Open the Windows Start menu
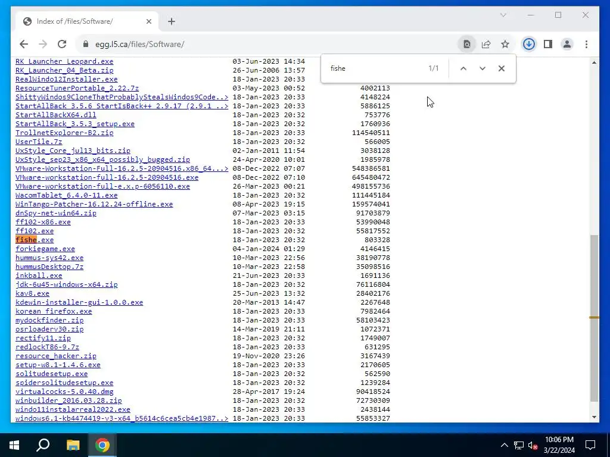The image size is (610, 457). (14, 445)
